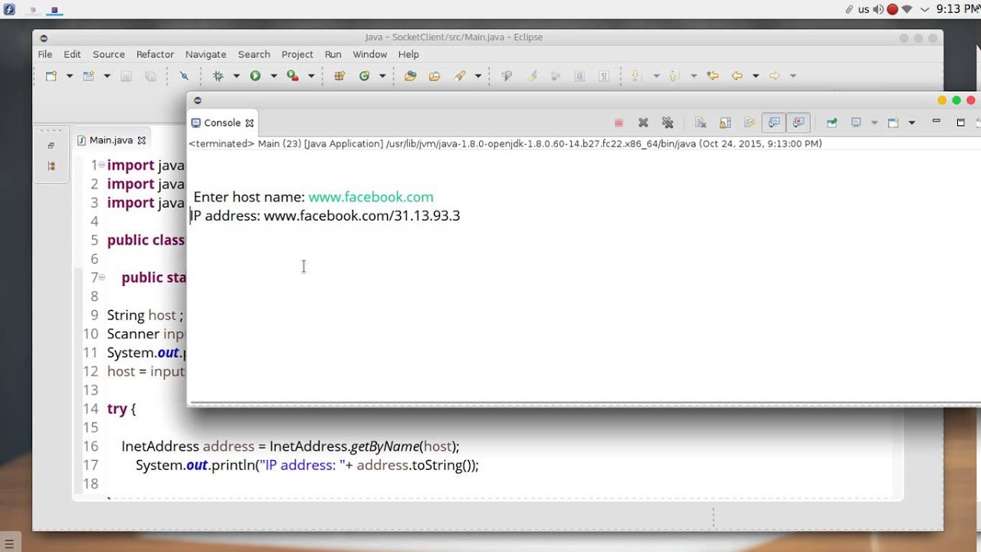Expand the Run configurations dropdown
Screen dimensions: 981x552
pyautogui.click(x=273, y=76)
